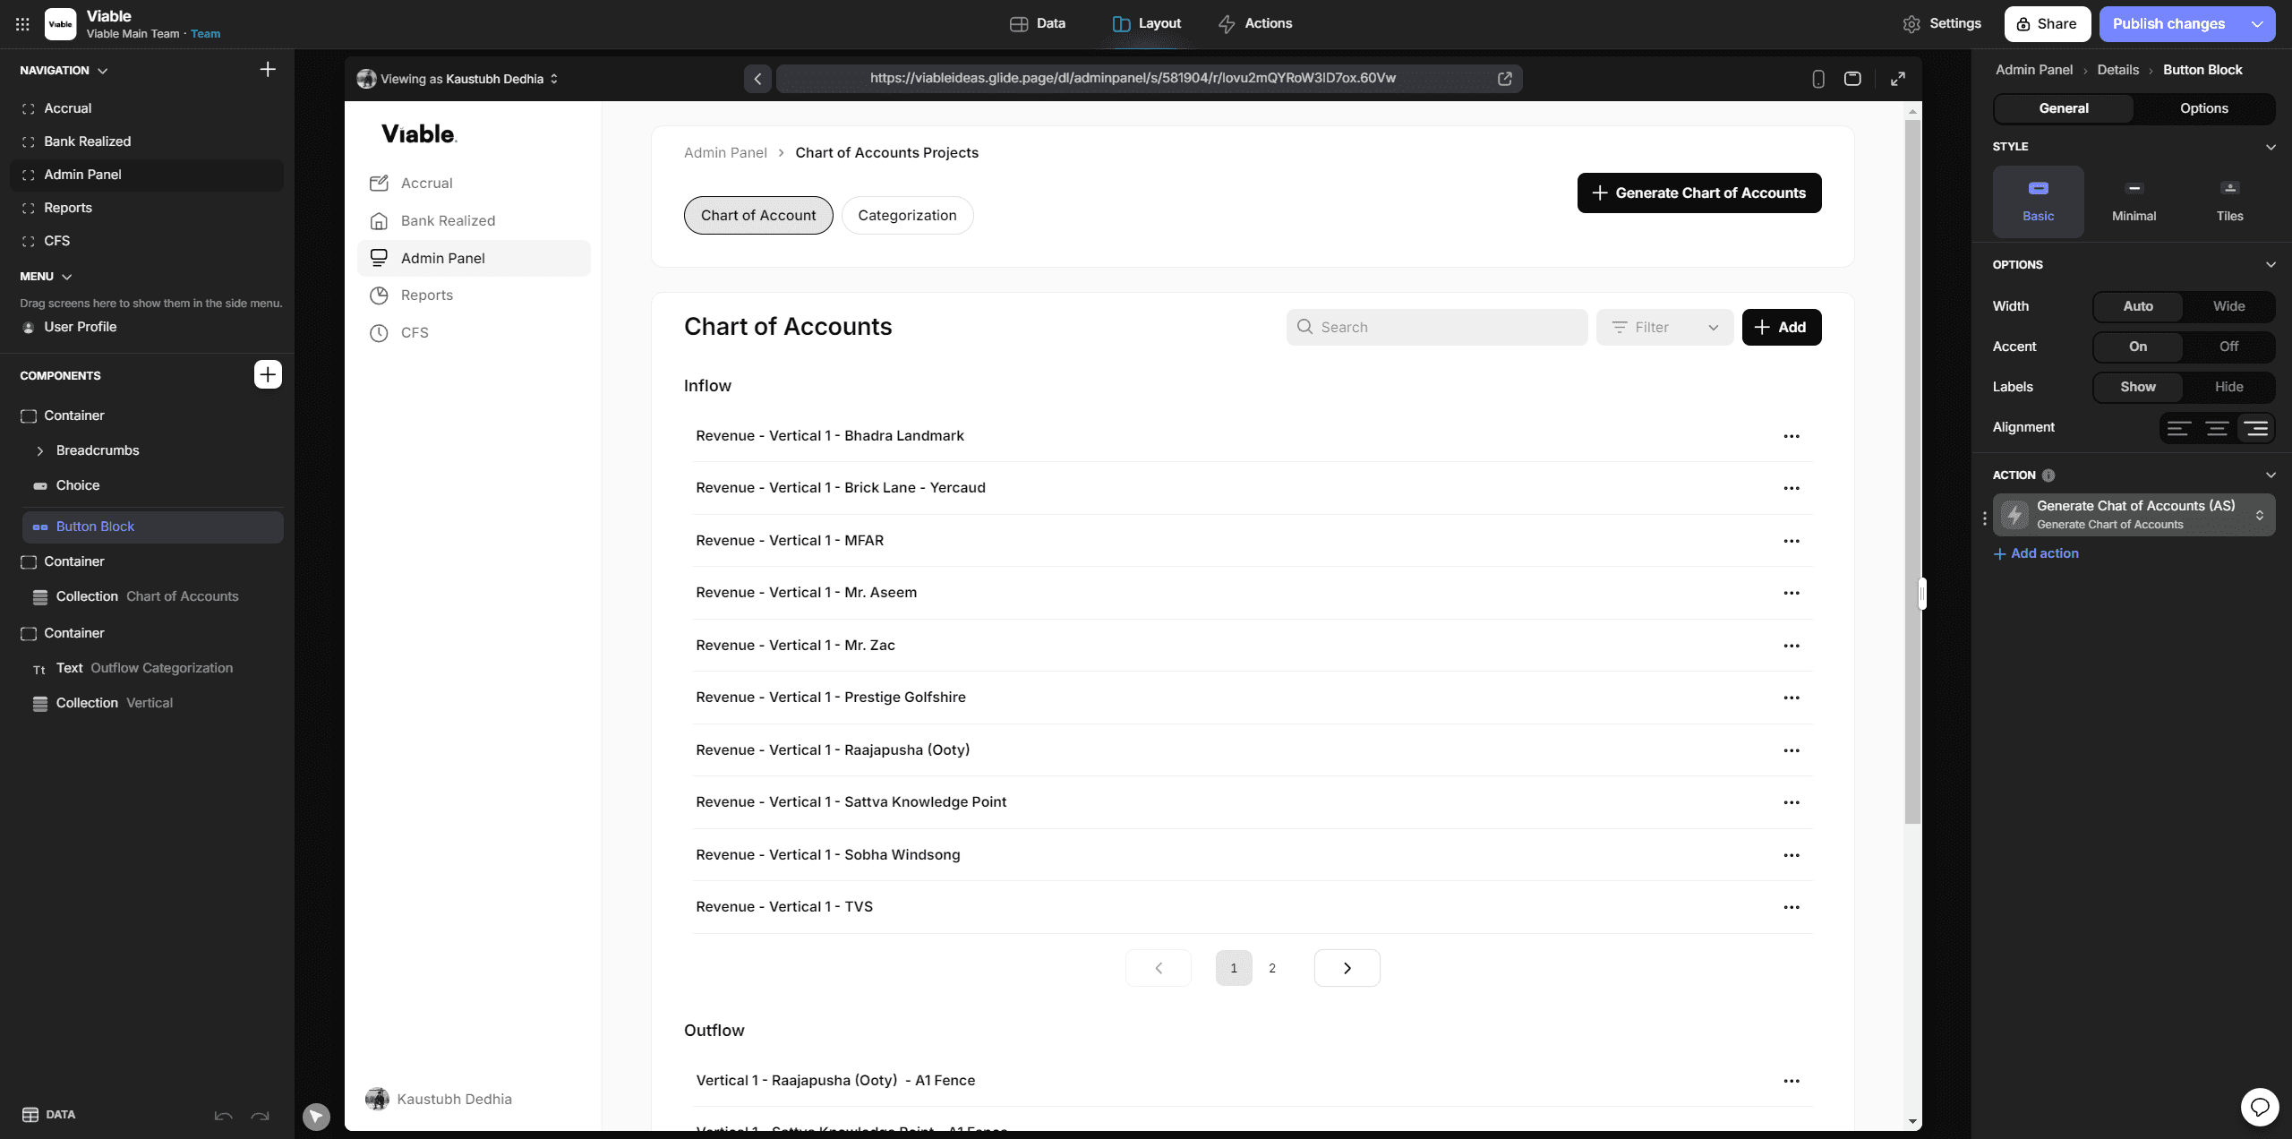The width and height of the screenshot is (2292, 1139).
Task: Collapse the MENU section
Action: [66, 277]
